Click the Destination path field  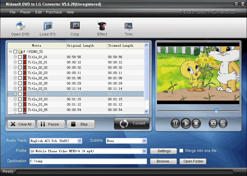[88, 161]
